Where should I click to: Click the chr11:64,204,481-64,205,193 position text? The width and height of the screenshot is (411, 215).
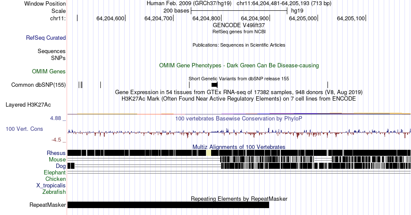[x=284, y=3]
